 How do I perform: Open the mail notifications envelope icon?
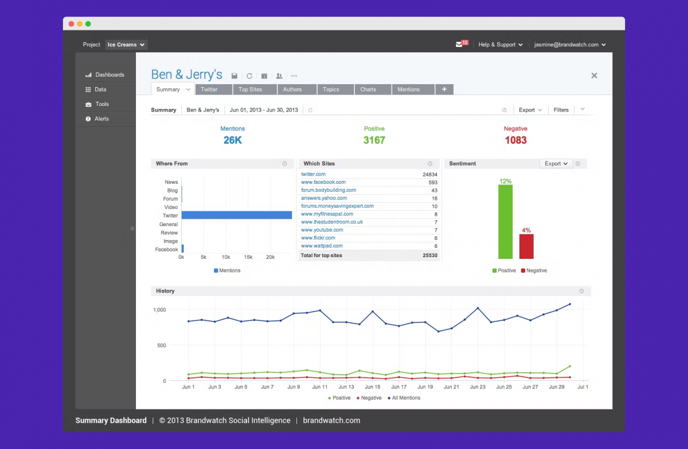click(x=459, y=44)
